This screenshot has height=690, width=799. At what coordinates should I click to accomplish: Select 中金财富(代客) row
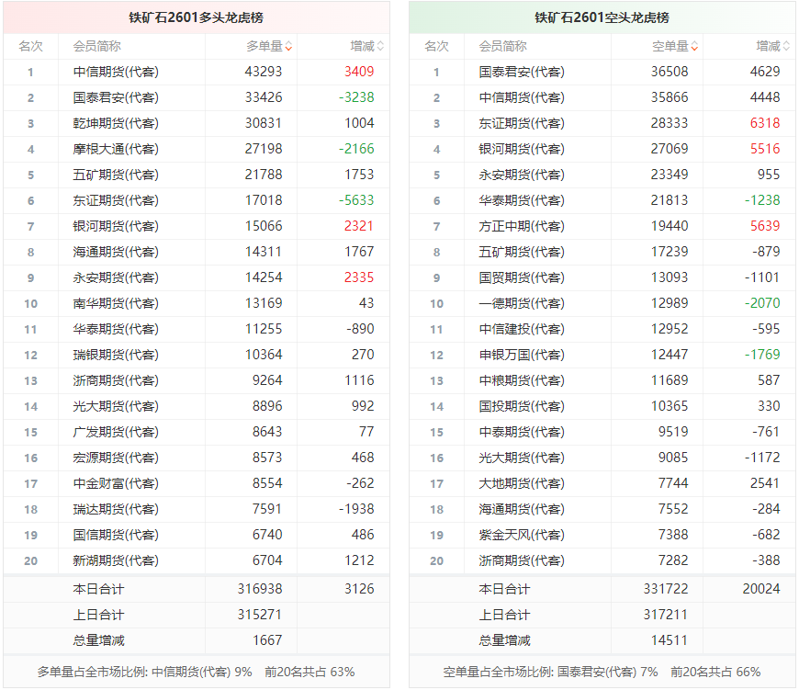pyautogui.click(x=197, y=483)
